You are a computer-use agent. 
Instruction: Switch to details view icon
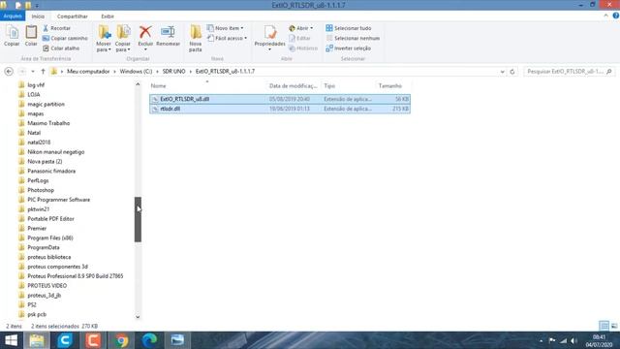(604, 326)
